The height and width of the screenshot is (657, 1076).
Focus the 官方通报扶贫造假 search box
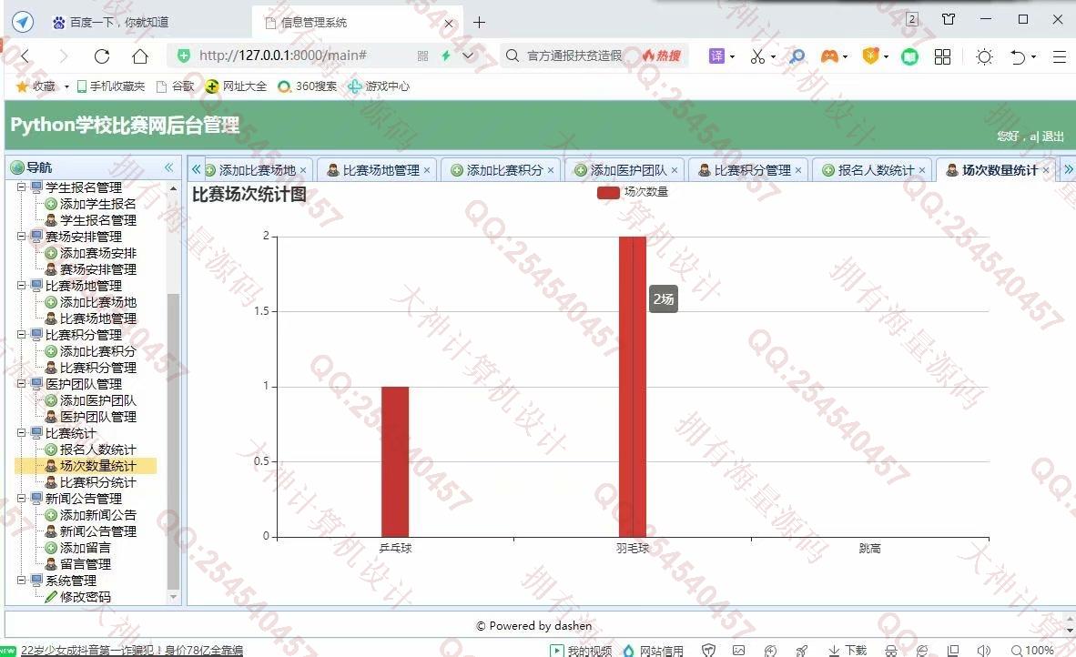[574, 56]
